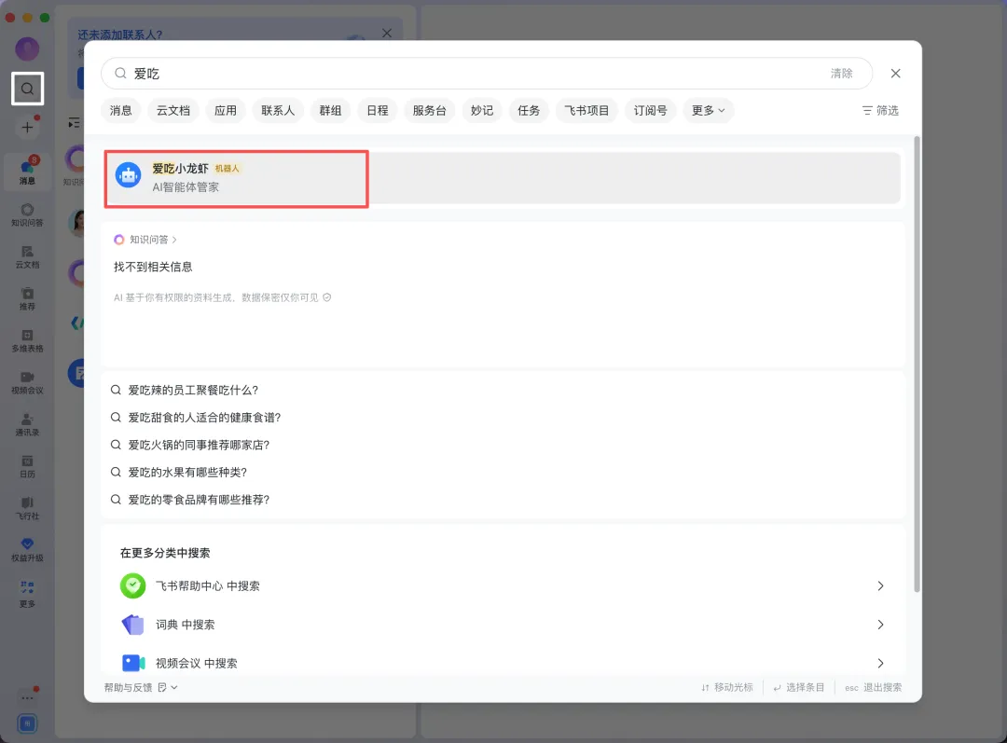Click the plus create icon in the sidebar
The width and height of the screenshot is (1007, 743).
(x=28, y=127)
